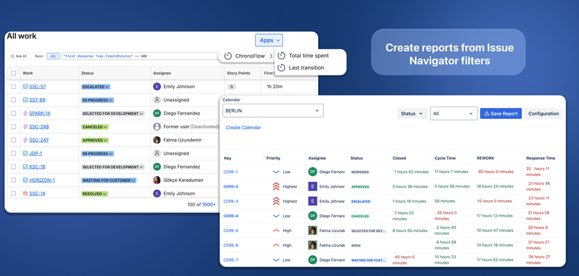This screenshot has height=276, width=579.
Task: Check the box for SSC-248
Action: tap(14, 127)
